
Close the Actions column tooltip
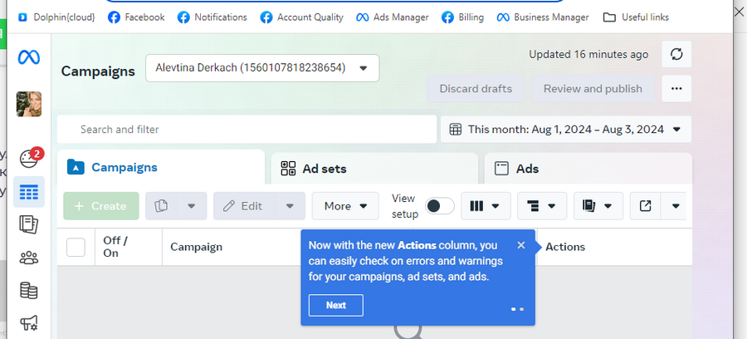click(x=521, y=245)
